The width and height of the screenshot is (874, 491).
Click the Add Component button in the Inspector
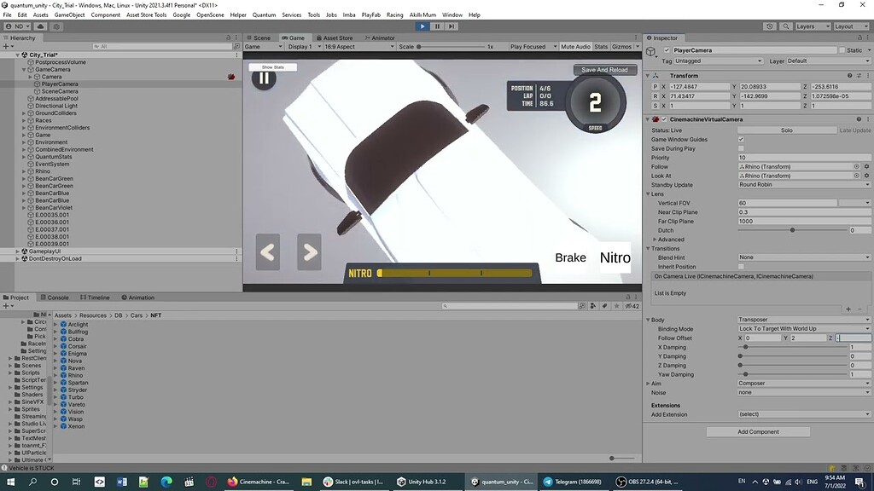(758, 431)
